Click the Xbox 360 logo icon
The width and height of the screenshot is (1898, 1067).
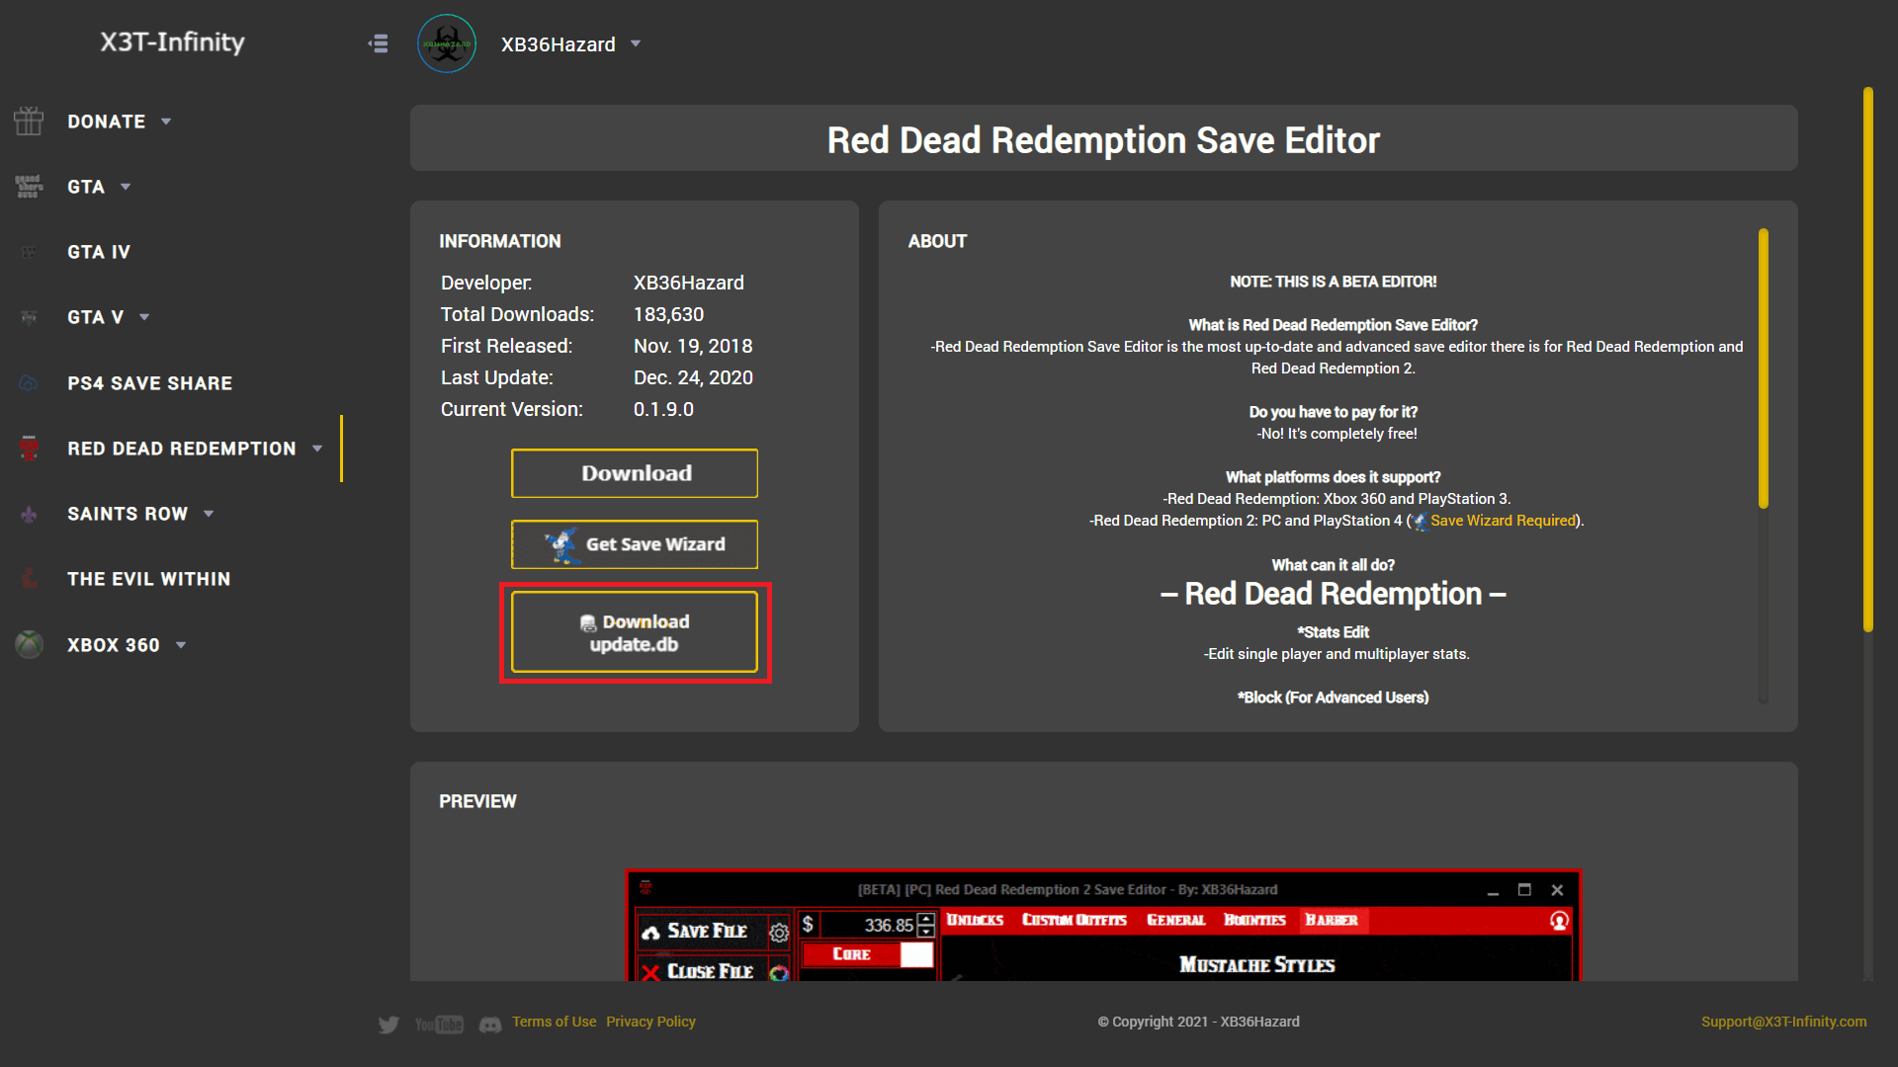point(29,645)
